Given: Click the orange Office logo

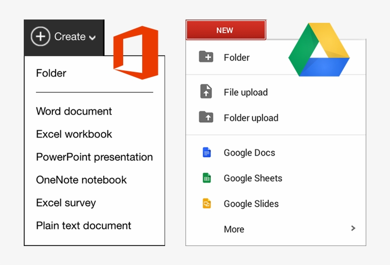Looking at the screenshot, I should coord(136,52).
